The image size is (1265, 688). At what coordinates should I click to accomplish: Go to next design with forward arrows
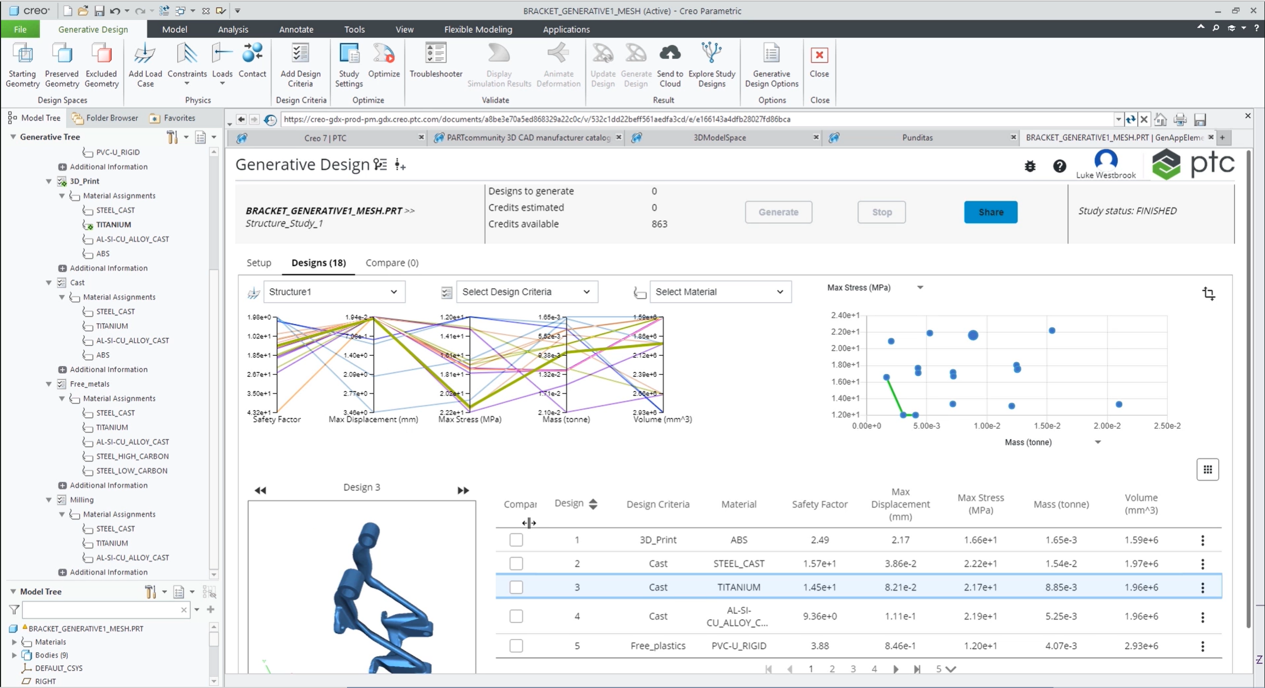click(463, 490)
